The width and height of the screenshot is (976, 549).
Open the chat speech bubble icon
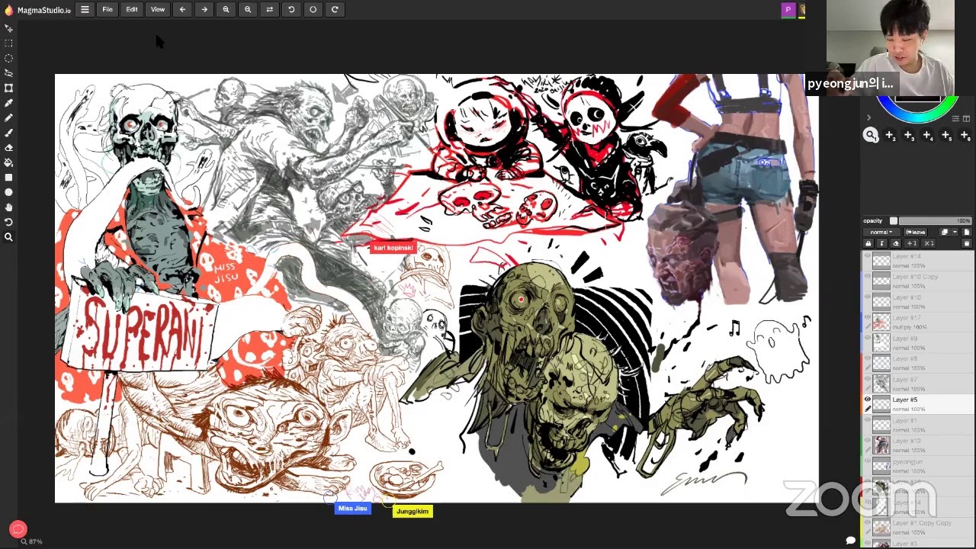pos(851,541)
